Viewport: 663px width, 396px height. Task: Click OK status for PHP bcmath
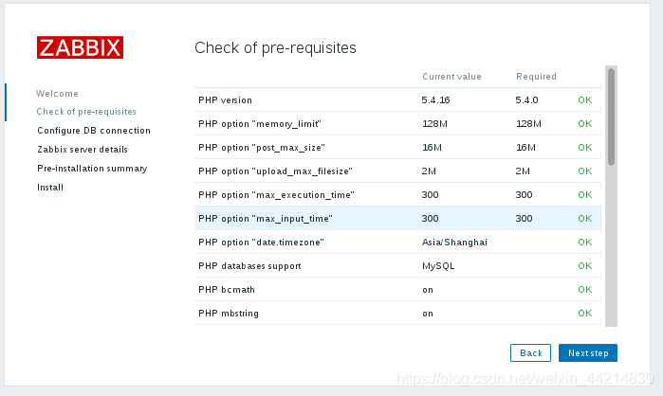pyautogui.click(x=585, y=290)
